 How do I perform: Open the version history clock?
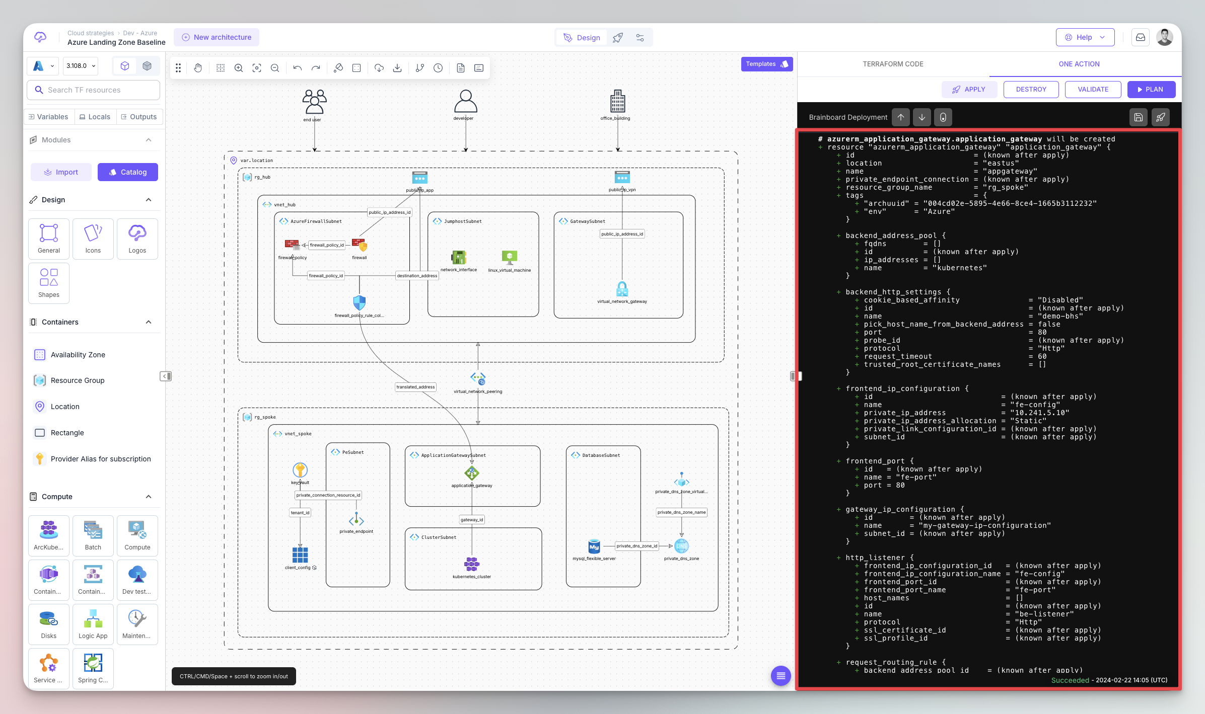(438, 68)
